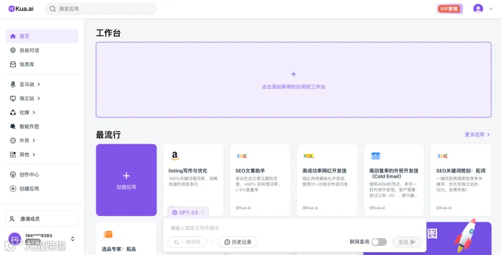
Task: Open 历史记录 history button
Action: (238, 242)
